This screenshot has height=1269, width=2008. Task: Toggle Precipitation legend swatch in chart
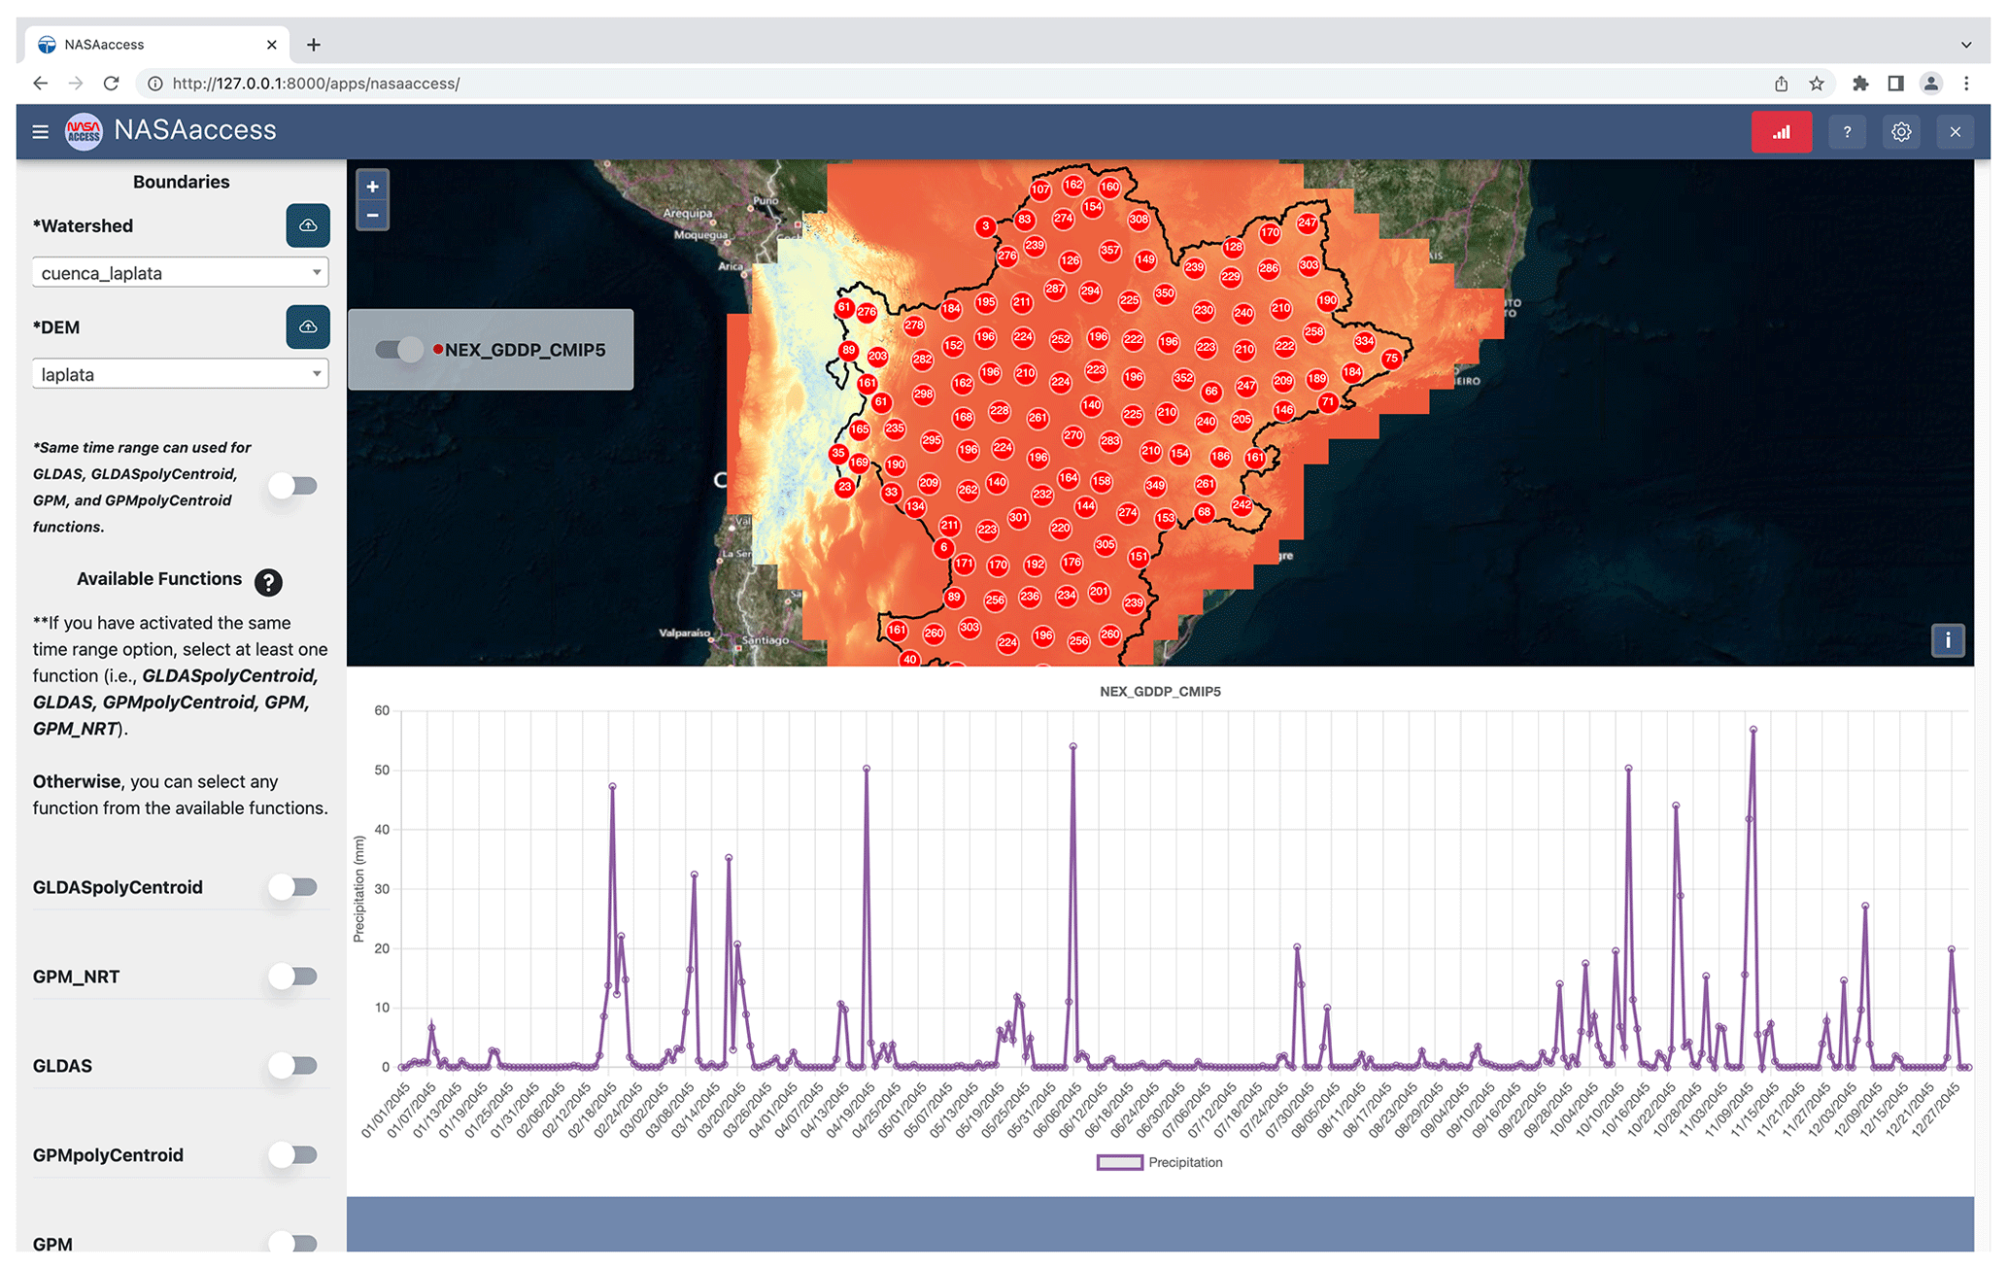pos(1119,1162)
